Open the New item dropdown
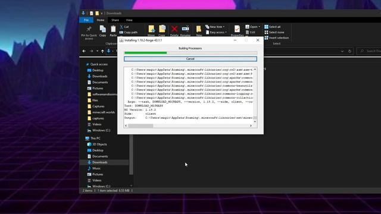This screenshot has width=381, height=214. click(x=215, y=27)
